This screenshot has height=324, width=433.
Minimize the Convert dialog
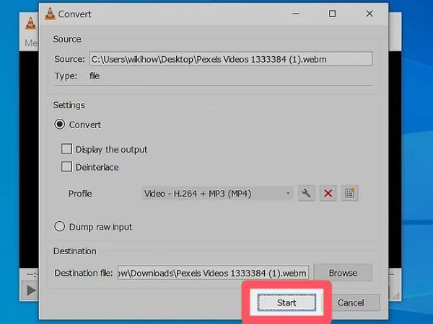[x=296, y=14]
